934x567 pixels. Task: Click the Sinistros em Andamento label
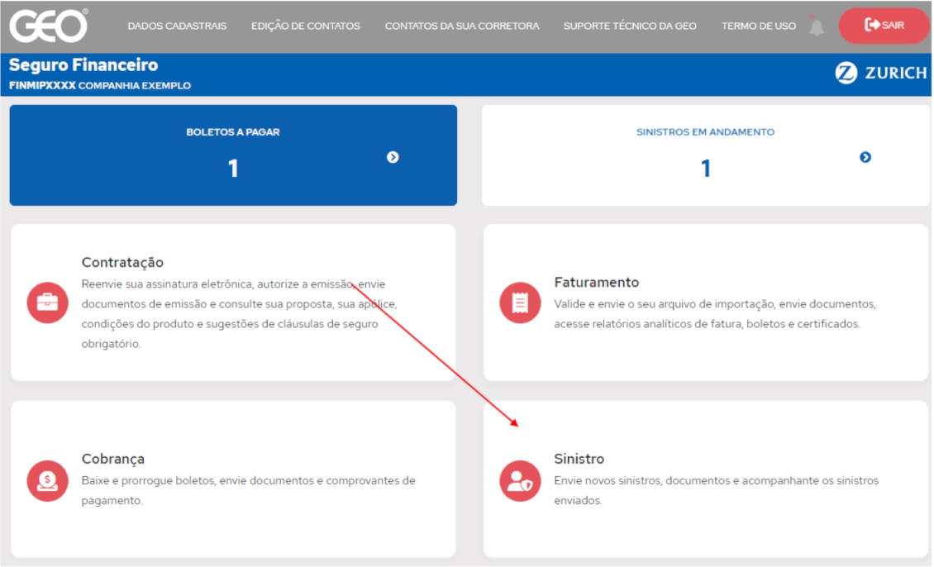[x=705, y=132]
